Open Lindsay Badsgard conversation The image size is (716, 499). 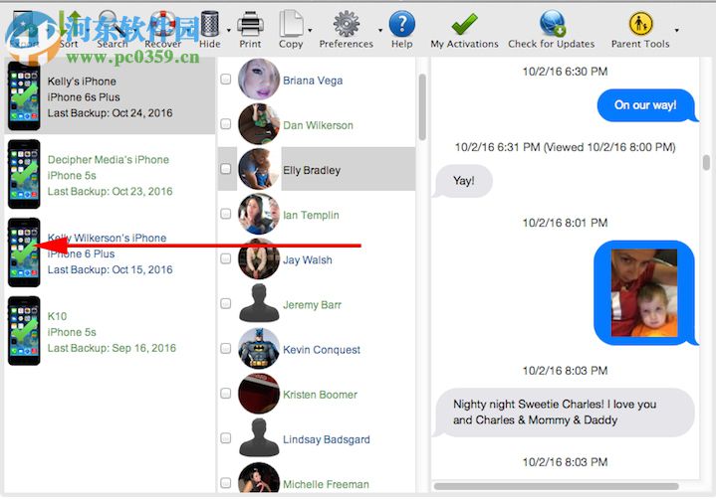(x=317, y=438)
